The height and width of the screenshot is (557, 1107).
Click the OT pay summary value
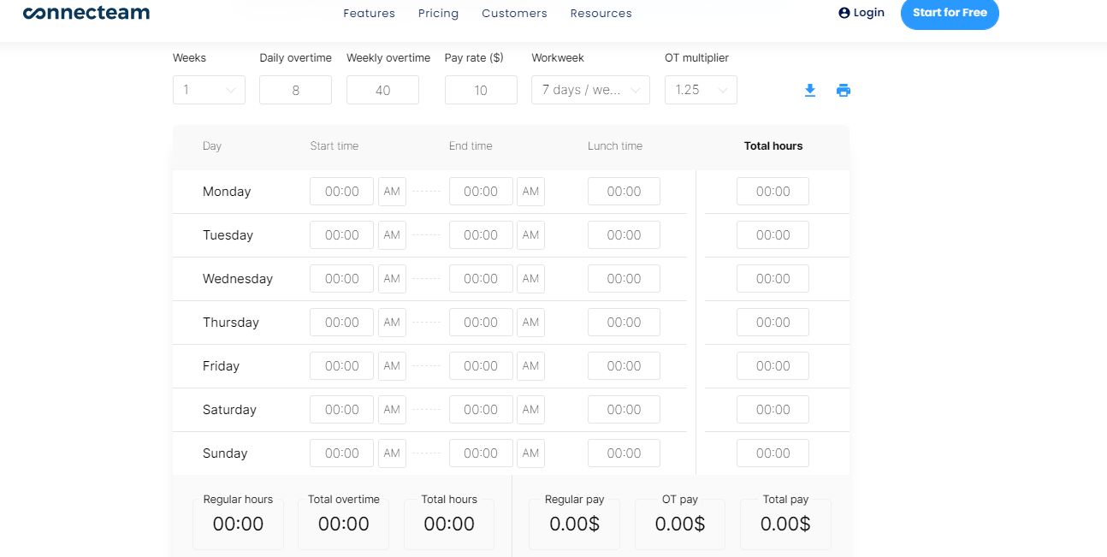(x=680, y=524)
